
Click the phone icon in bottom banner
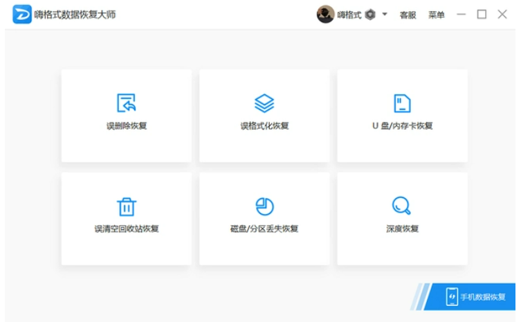[452, 296]
